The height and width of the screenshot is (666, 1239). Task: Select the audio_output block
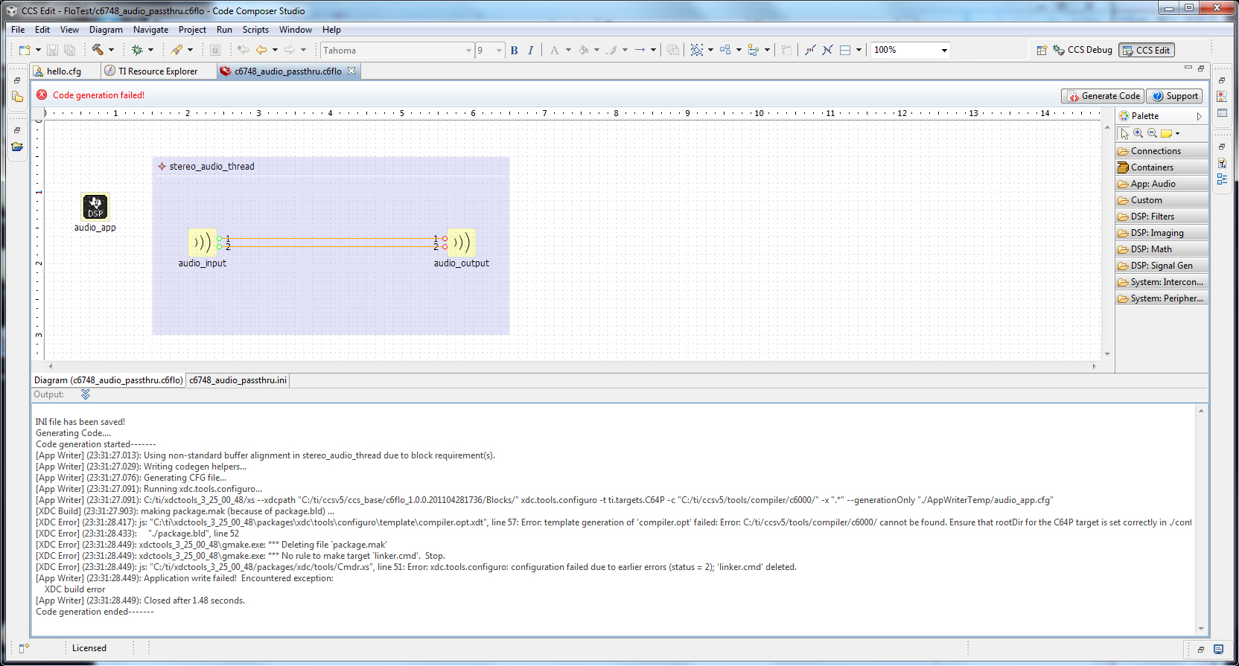462,243
